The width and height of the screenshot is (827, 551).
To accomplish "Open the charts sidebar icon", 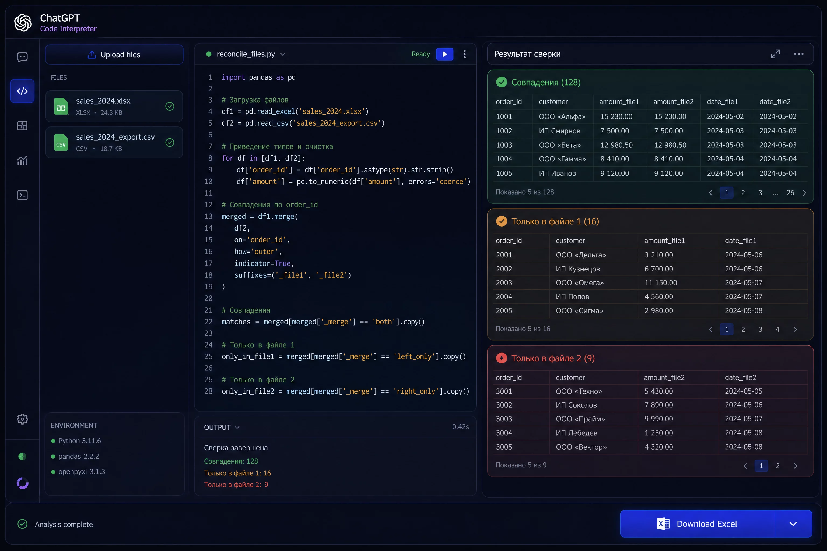I will pos(22,160).
